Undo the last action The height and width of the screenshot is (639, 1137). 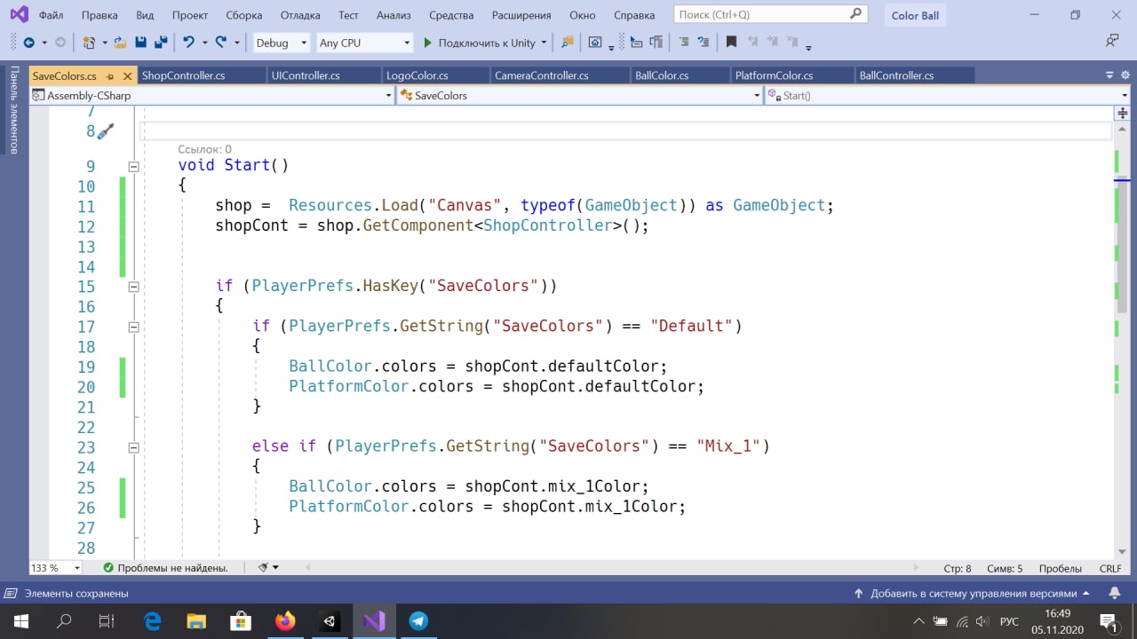point(188,43)
